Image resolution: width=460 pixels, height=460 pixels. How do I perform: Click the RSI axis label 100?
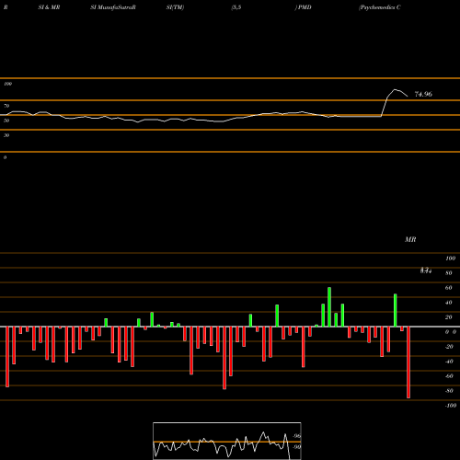[x=7, y=84]
